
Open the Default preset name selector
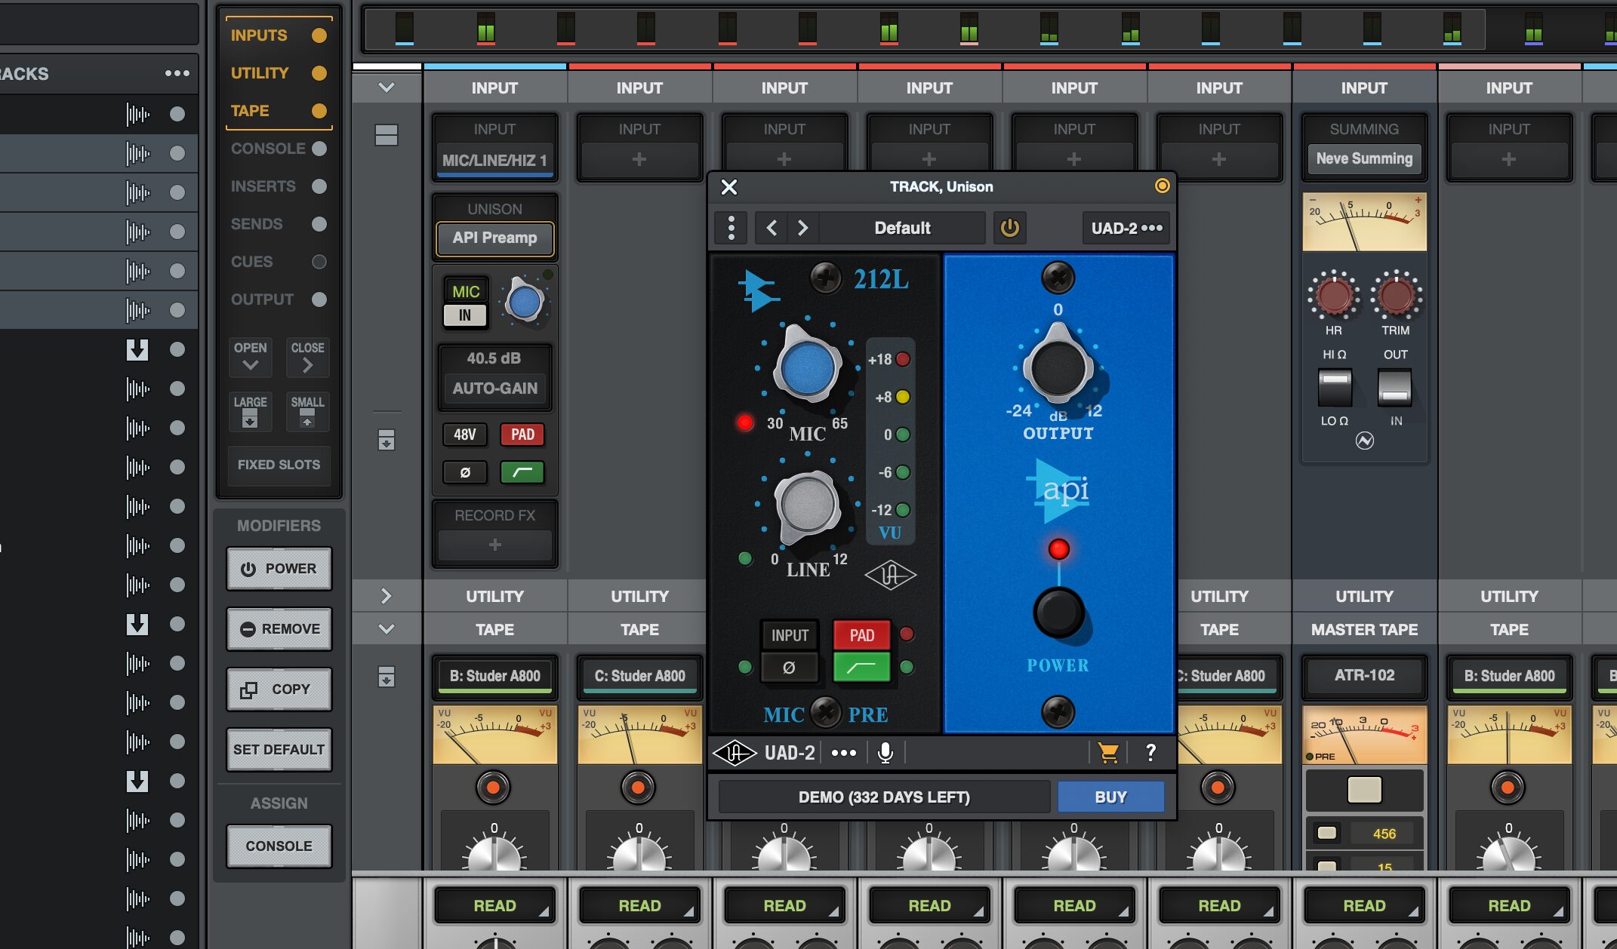coord(902,228)
